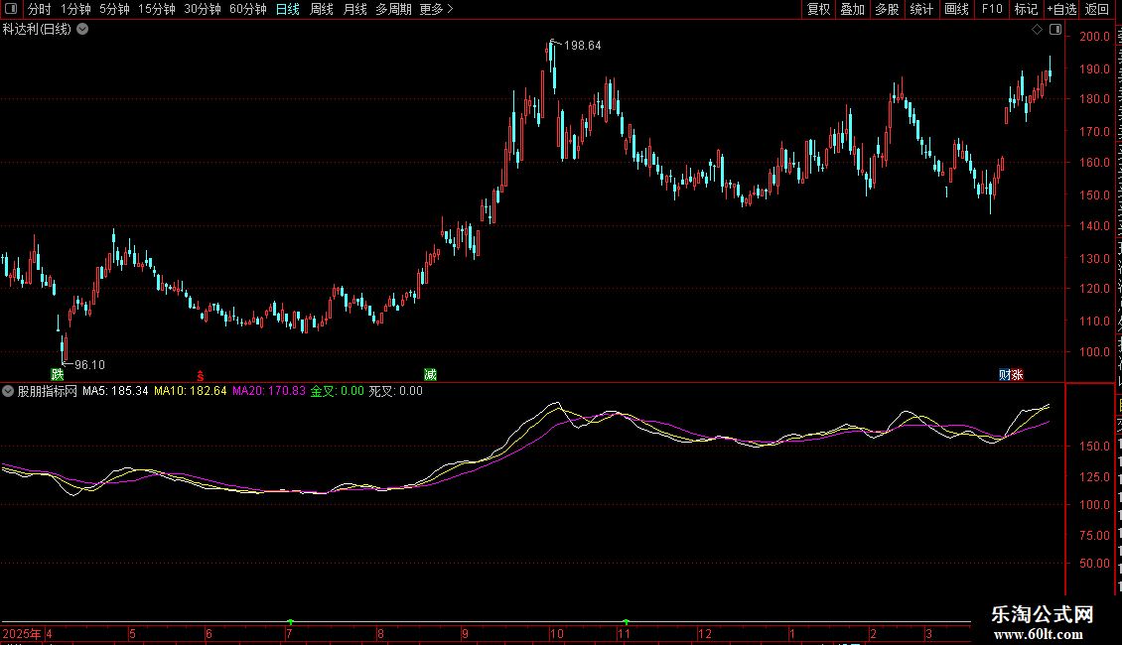Click the 50.00 indicator axis label
This screenshot has width=1122, height=645.
1095,564
